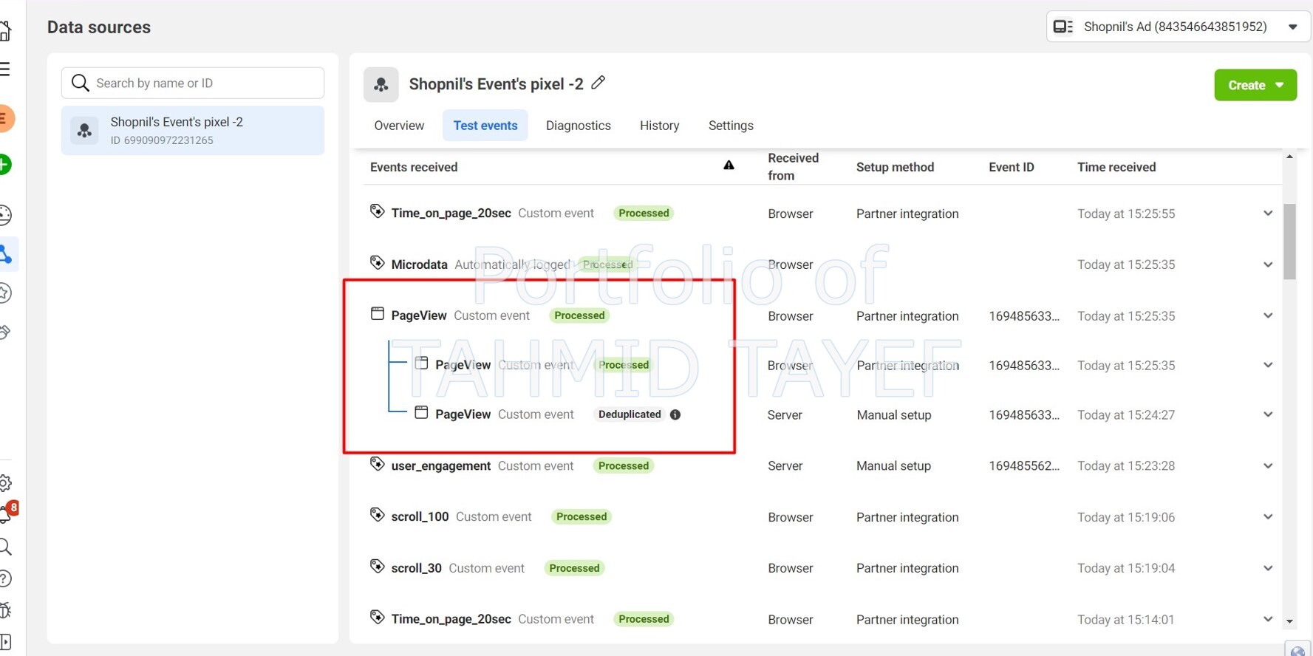Expand Time_on_page_20sec row at 15:14:01
1313x656 pixels.
(x=1268, y=619)
